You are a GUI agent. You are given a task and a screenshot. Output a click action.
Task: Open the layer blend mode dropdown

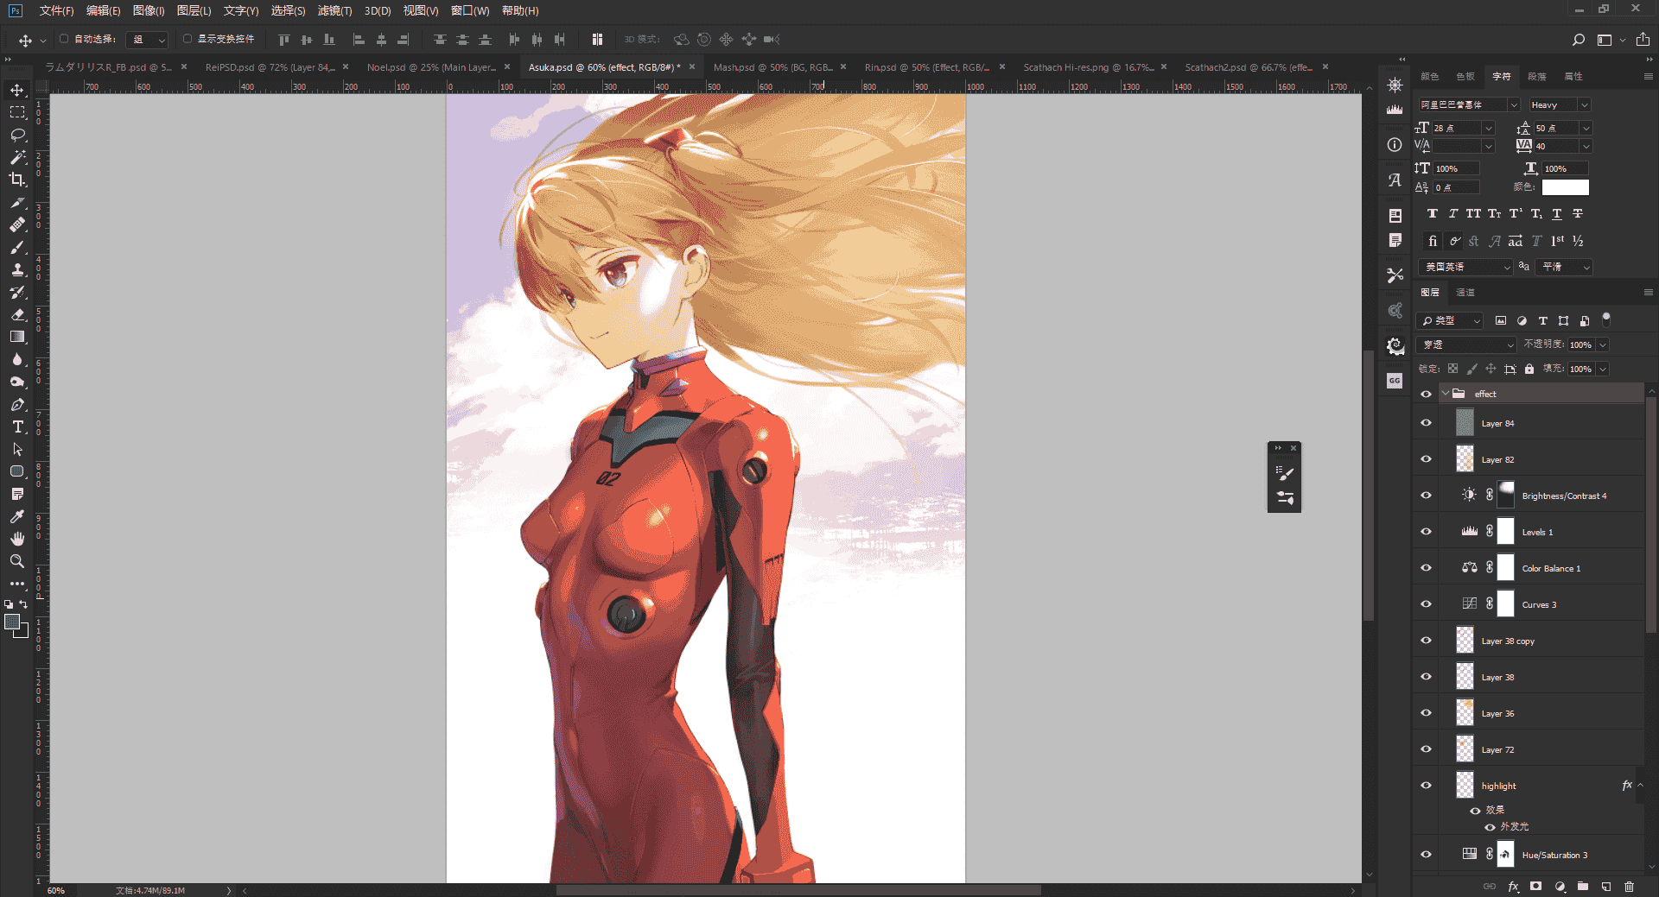pos(1467,344)
